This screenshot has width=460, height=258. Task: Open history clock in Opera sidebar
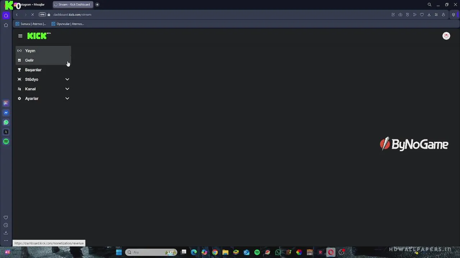[6, 225]
